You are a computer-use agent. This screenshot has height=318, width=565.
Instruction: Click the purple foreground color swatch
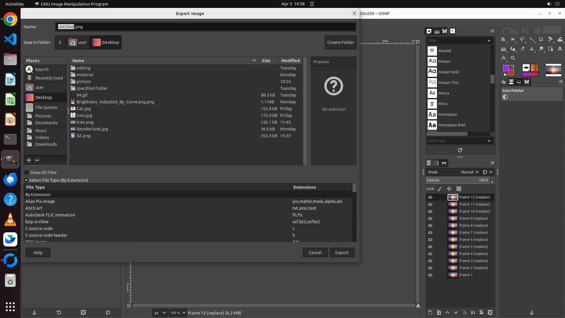(x=506, y=68)
